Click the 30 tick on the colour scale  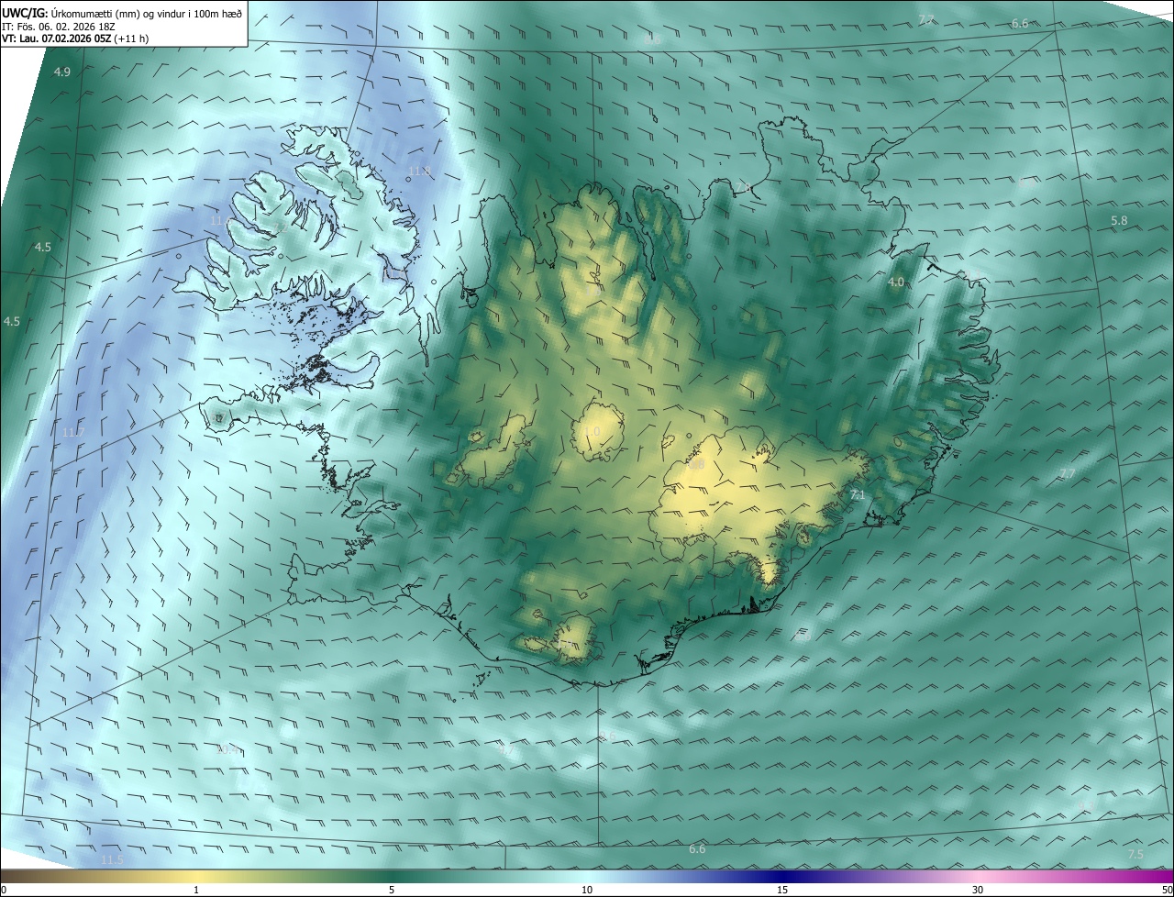[978, 890]
